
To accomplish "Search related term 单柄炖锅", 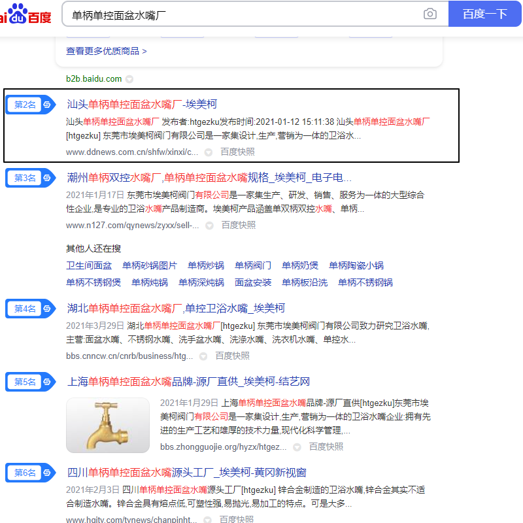I will pos(150,282).
